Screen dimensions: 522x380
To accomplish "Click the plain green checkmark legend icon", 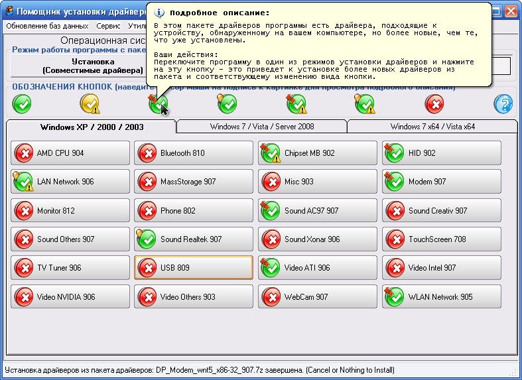I will pyautogui.click(x=22, y=104).
